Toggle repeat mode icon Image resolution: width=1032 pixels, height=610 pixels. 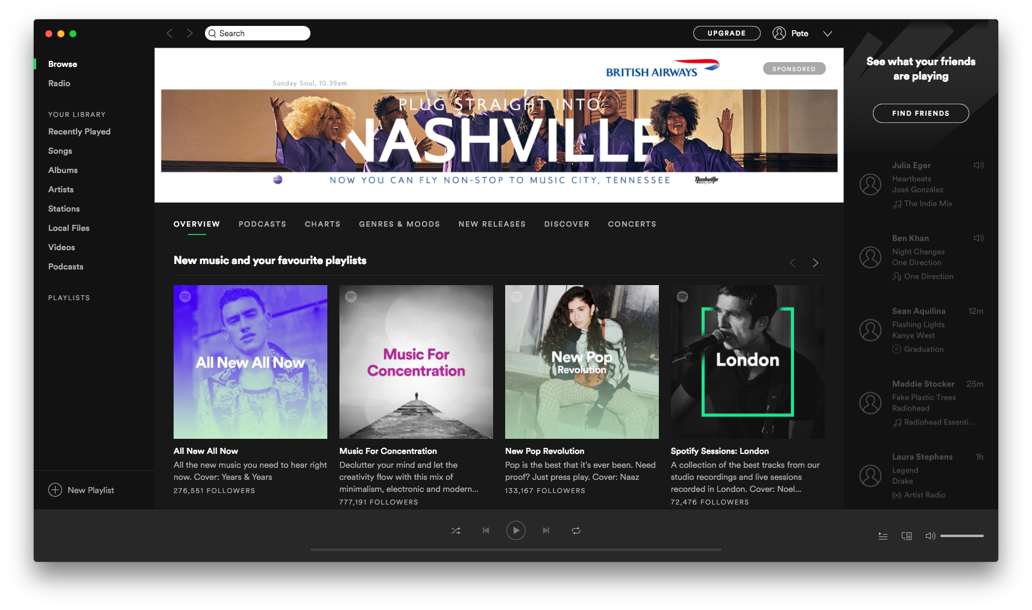(x=576, y=530)
